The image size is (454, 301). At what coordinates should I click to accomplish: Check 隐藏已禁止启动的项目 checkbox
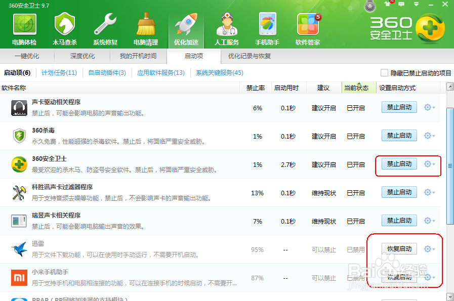(x=384, y=73)
